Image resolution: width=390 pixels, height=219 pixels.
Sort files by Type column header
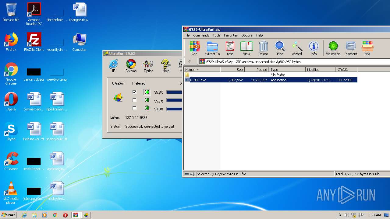pos(287,70)
